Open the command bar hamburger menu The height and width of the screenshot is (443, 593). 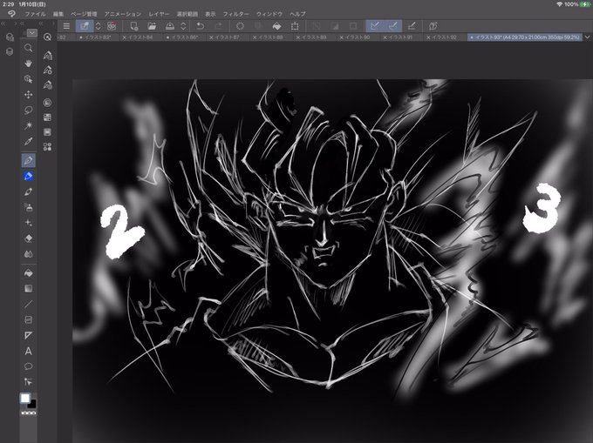[x=66, y=25]
